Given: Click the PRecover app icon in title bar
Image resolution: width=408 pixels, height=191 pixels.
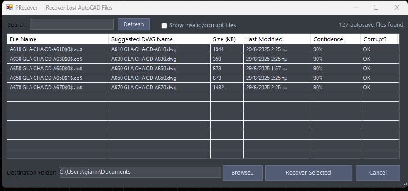Looking at the screenshot, I should [9, 8].
